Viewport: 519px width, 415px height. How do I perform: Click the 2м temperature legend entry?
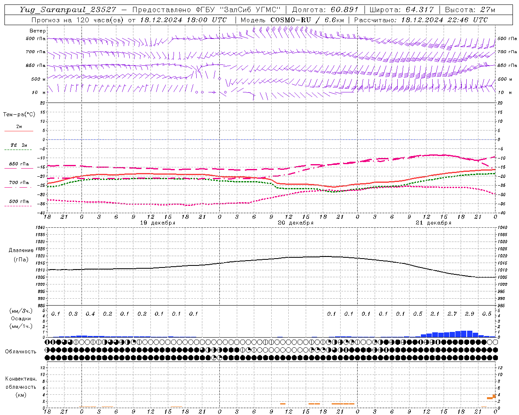[x=19, y=126]
